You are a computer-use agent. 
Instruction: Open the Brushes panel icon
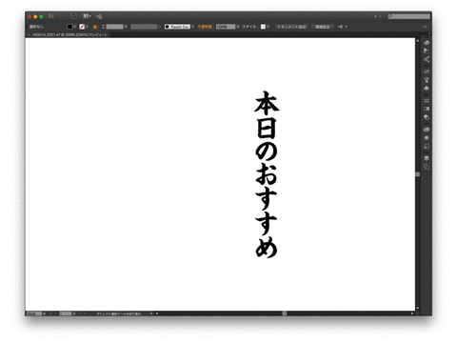tap(427, 80)
